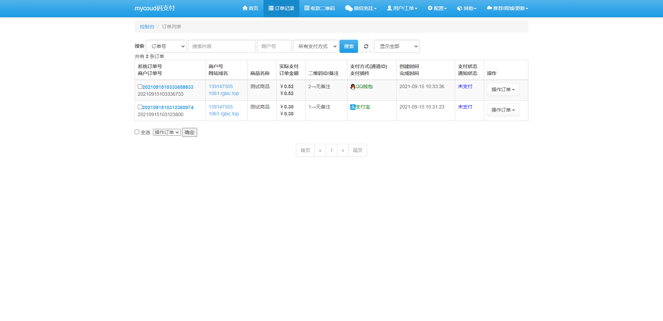The width and height of the screenshot is (663, 321).
Task: Expand the 所有支付方式 payment method dropdown
Action: 315,46
